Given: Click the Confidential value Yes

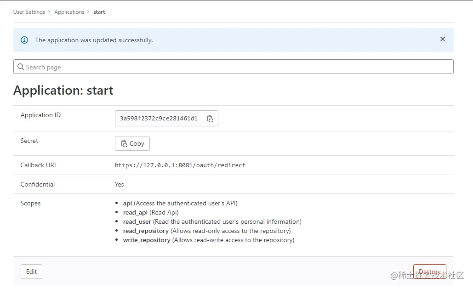Looking at the screenshot, I should pyautogui.click(x=119, y=184).
